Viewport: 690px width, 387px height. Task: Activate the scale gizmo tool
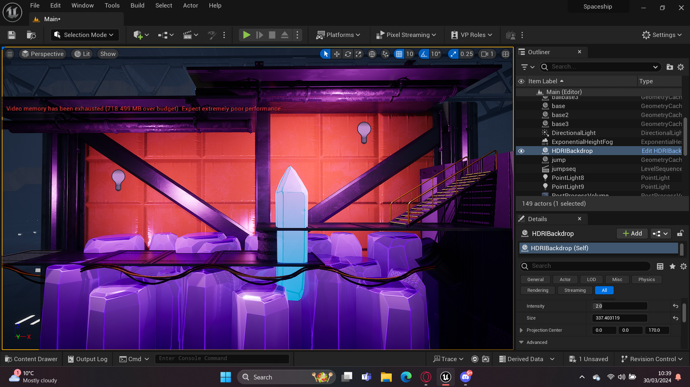click(x=359, y=54)
